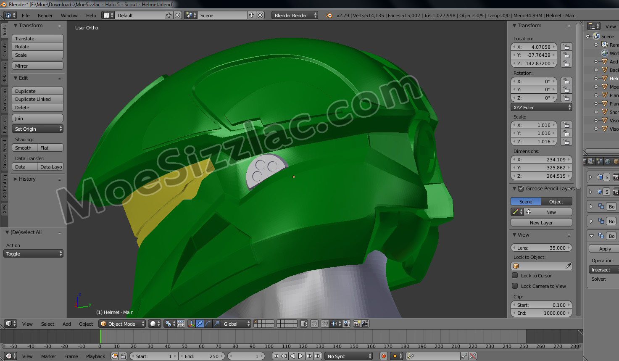Set shading to Smooth

pyautogui.click(x=24, y=148)
